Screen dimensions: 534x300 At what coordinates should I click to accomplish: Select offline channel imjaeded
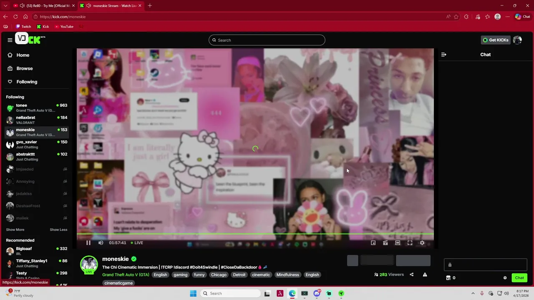pos(37,169)
